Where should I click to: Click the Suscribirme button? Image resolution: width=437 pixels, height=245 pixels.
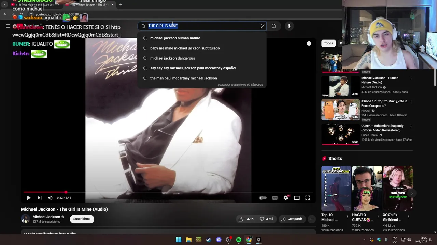coord(82,219)
